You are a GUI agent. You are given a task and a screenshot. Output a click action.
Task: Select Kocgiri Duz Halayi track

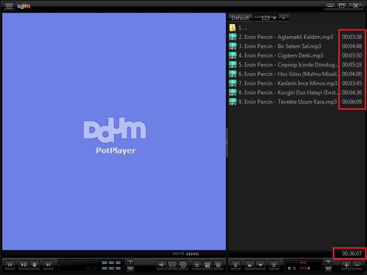click(x=296, y=93)
